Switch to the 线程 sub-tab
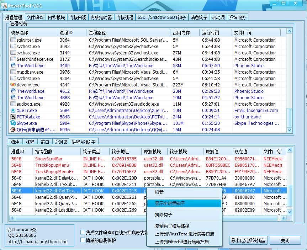307x250 pixels. click(x=30, y=142)
